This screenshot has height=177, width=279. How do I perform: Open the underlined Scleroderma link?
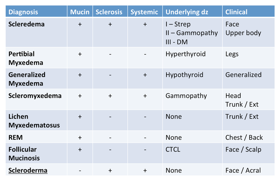click(x=28, y=170)
